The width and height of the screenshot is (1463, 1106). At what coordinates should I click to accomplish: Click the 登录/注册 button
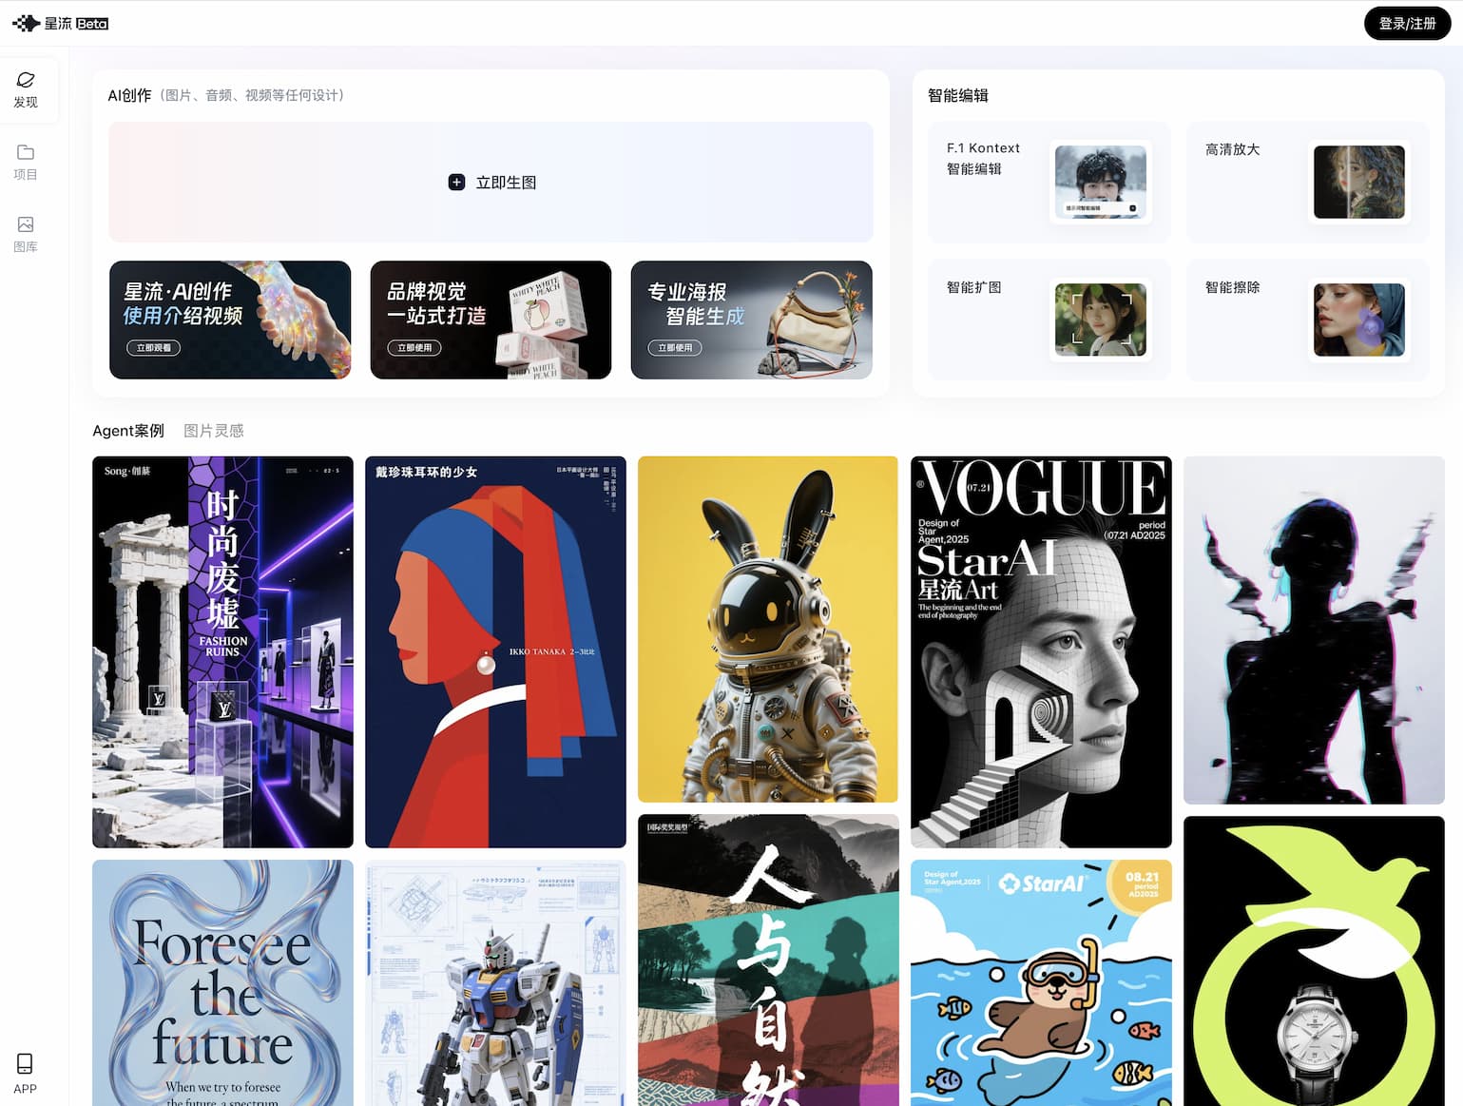[1407, 24]
